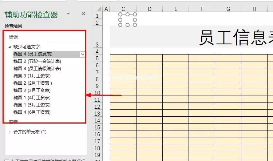Screen dimensions: 273x161
Task: Select 椭圆 3 (1月工资表) item
Action: 32,76
